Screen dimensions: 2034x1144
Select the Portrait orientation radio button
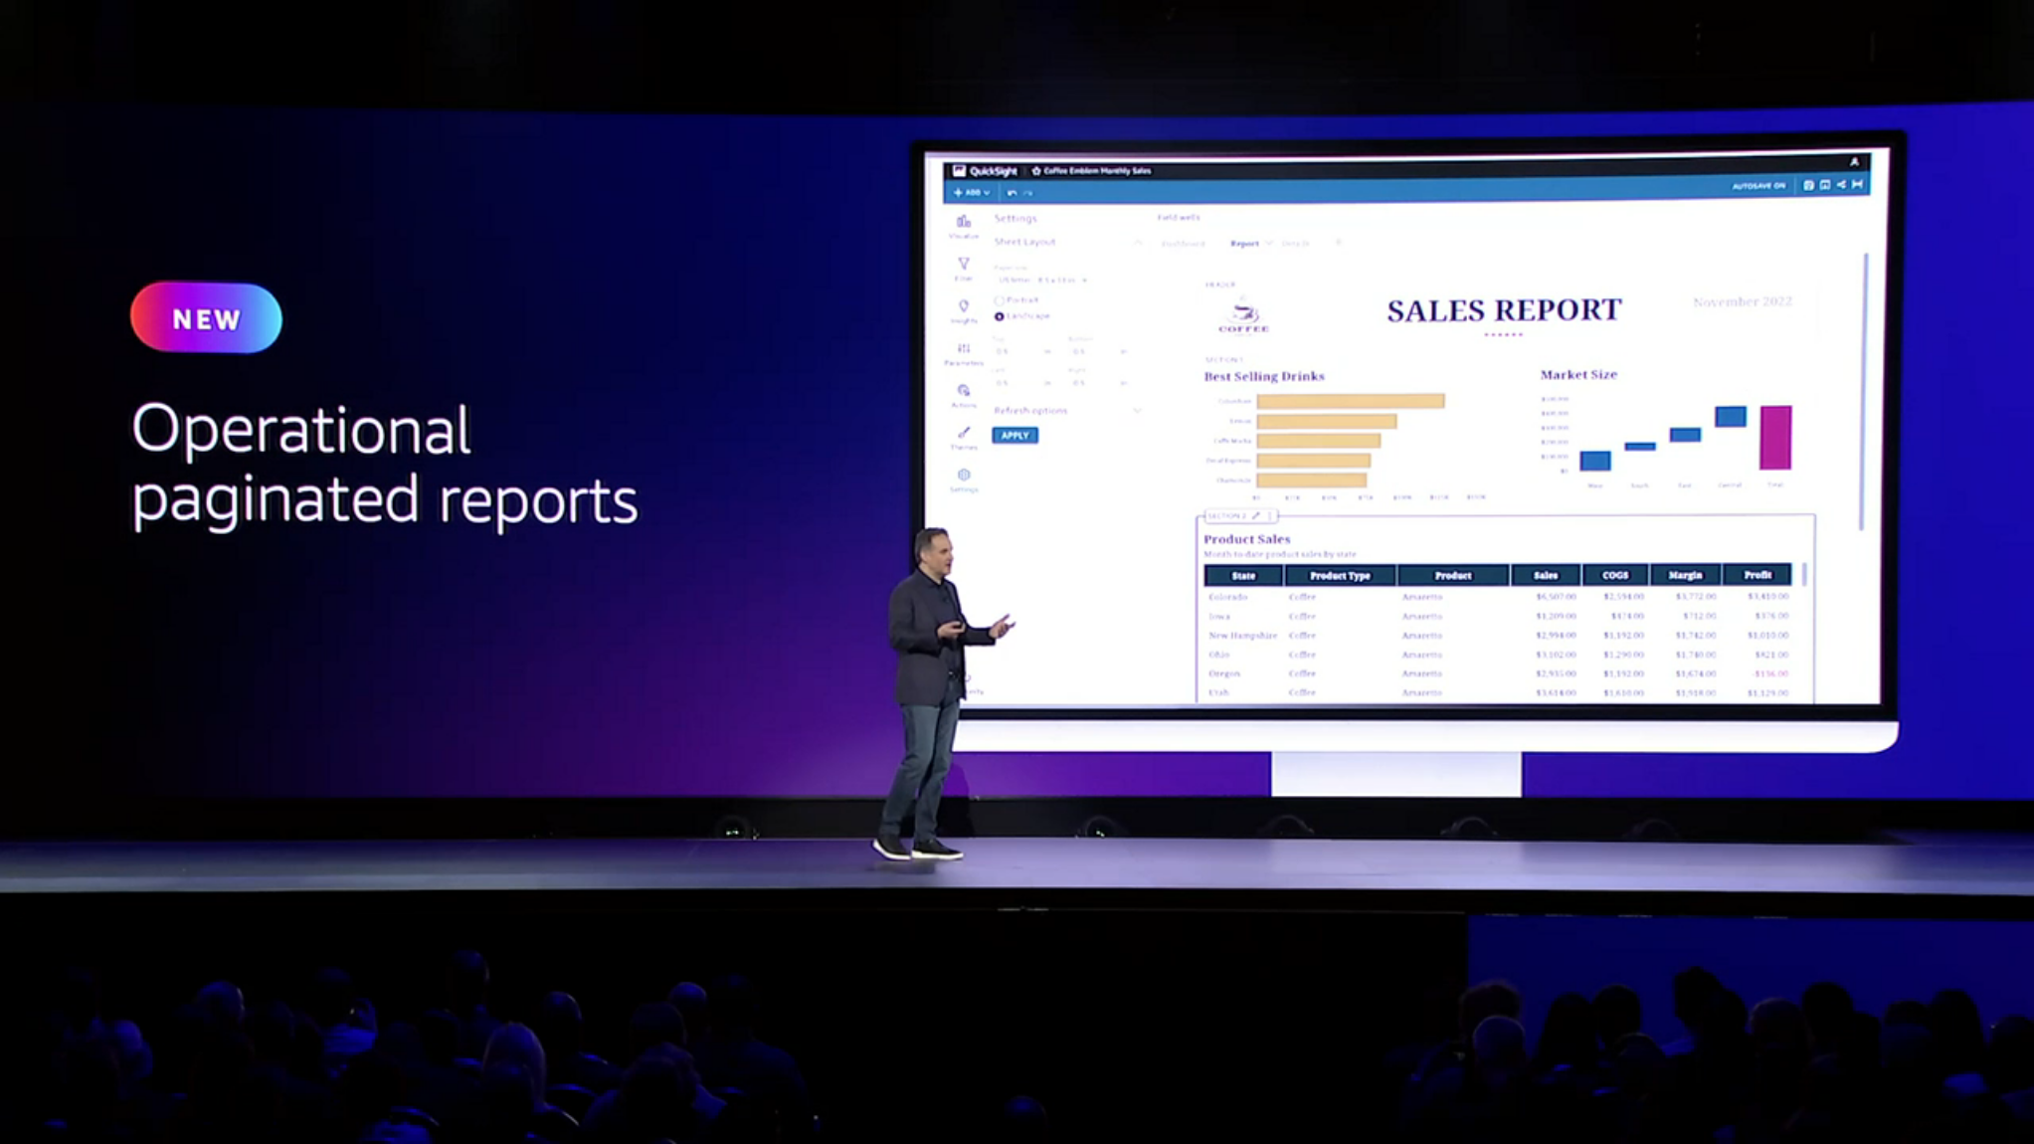1000,300
